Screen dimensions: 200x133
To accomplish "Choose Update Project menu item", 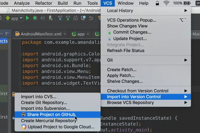I will [x=146, y=38].
